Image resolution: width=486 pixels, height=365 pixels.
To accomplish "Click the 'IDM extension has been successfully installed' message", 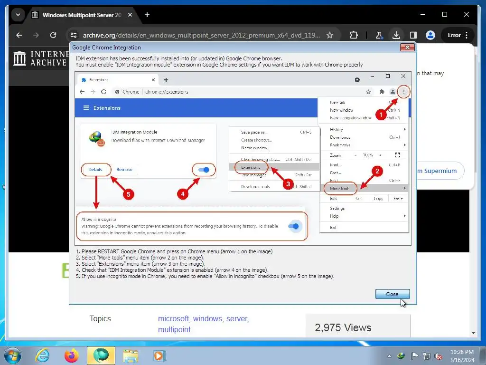I will [x=179, y=58].
